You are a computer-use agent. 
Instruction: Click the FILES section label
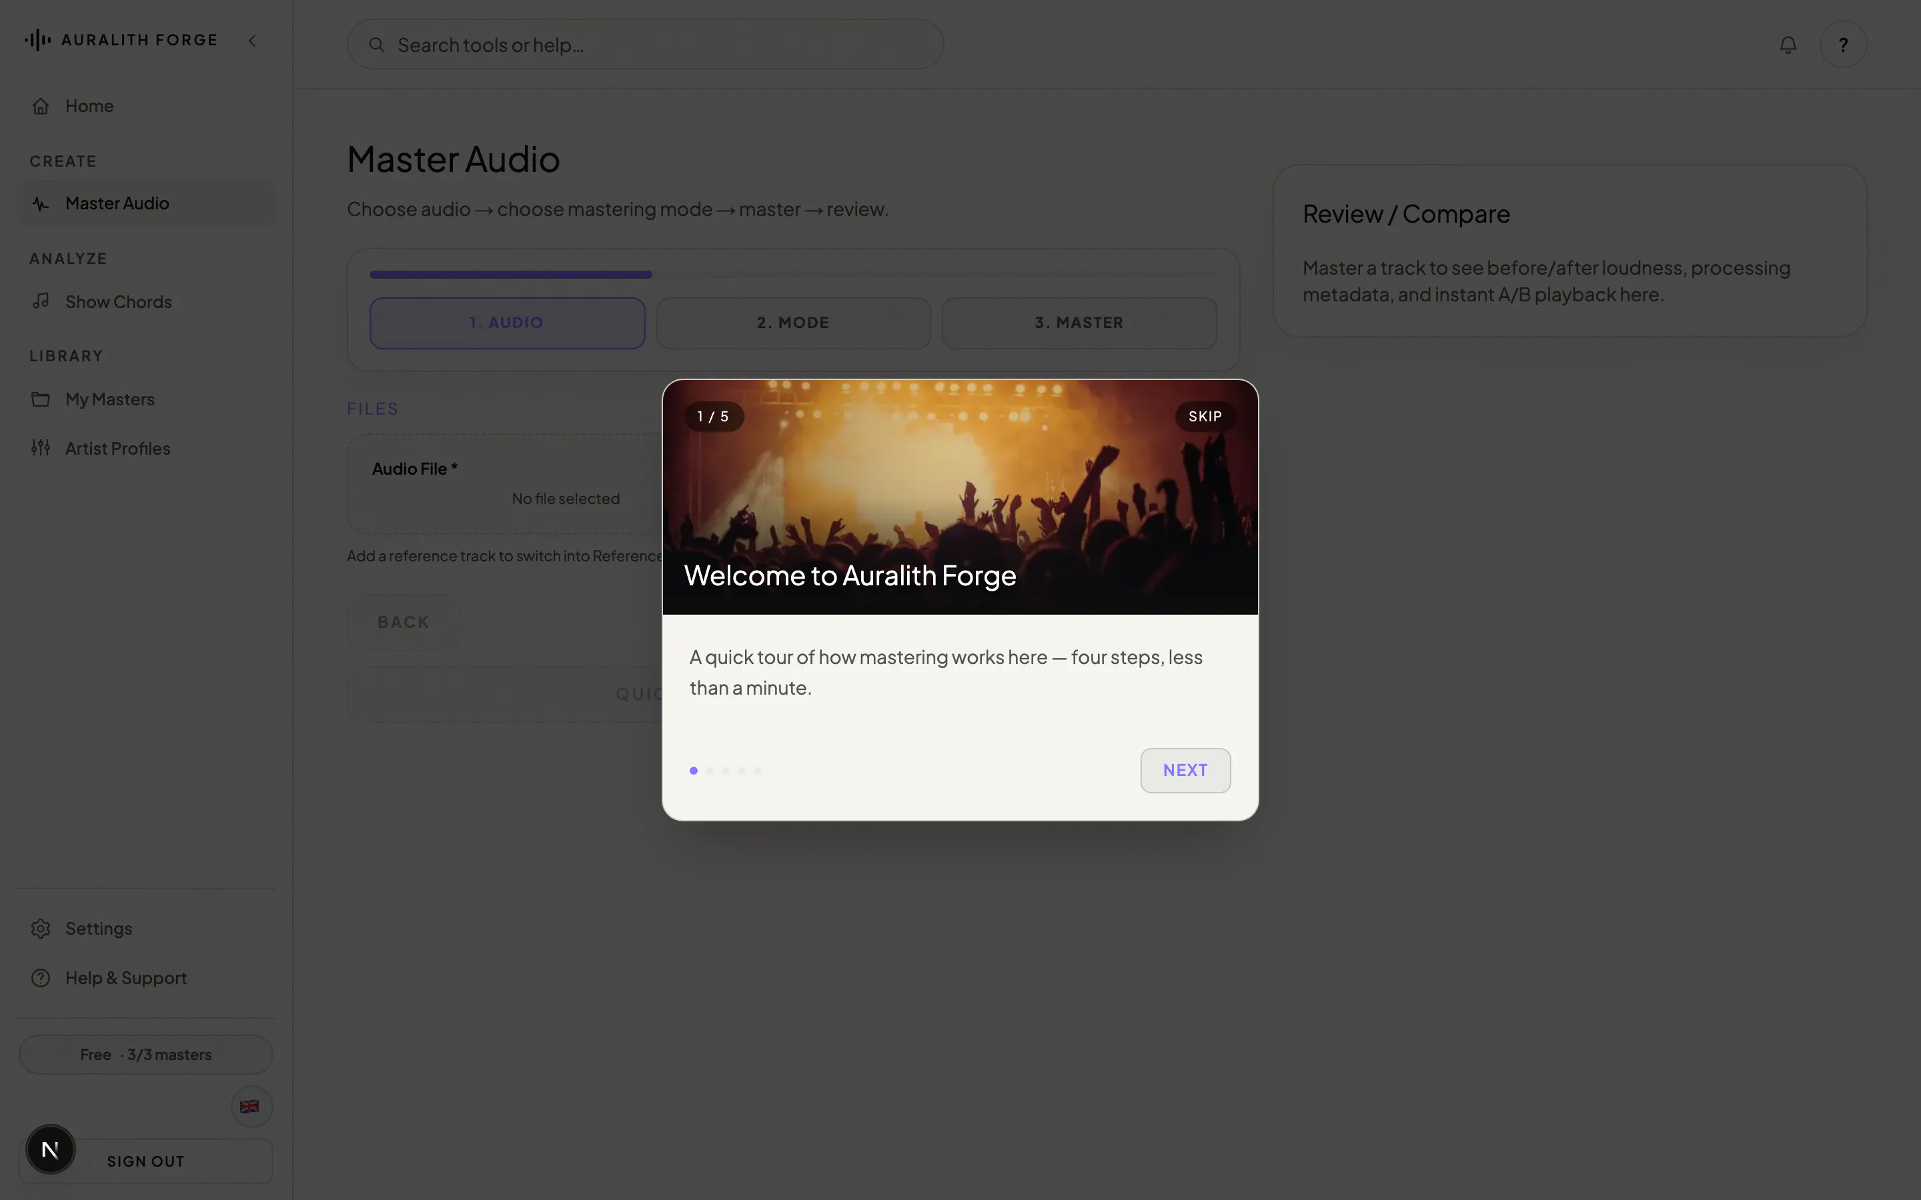pos(373,409)
